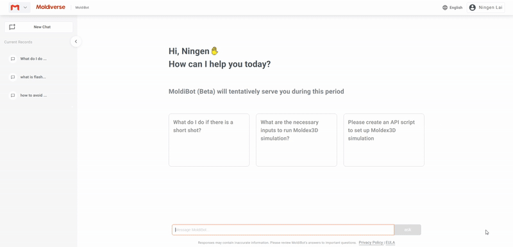The image size is (513, 247).
Task: Pick the API script suggestion card
Action: 383,140
